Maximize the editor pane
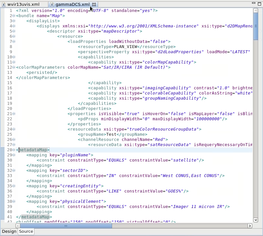The height and width of the screenshot is (236, 263). click(259, 4)
